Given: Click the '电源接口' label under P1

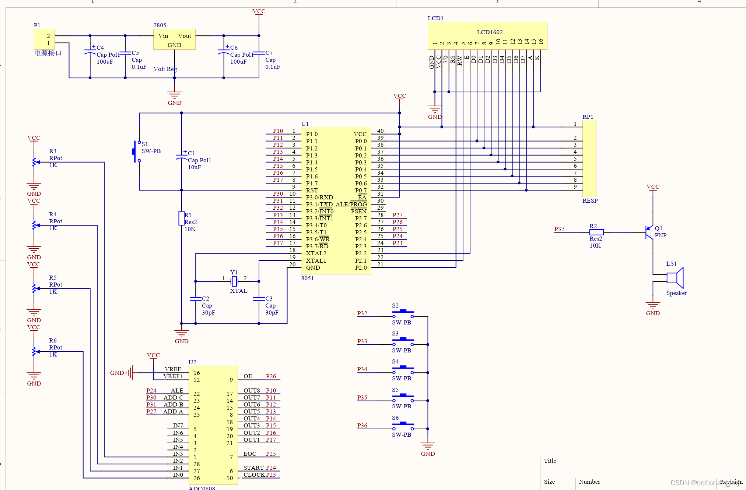Looking at the screenshot, I should 48,53.
